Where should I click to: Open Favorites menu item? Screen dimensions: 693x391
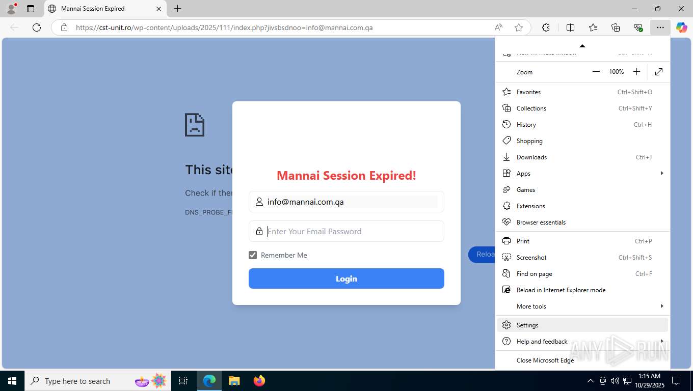[x=582, y=92]
